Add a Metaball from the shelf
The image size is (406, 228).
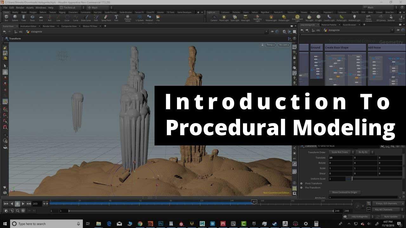(x=149, y=18)
